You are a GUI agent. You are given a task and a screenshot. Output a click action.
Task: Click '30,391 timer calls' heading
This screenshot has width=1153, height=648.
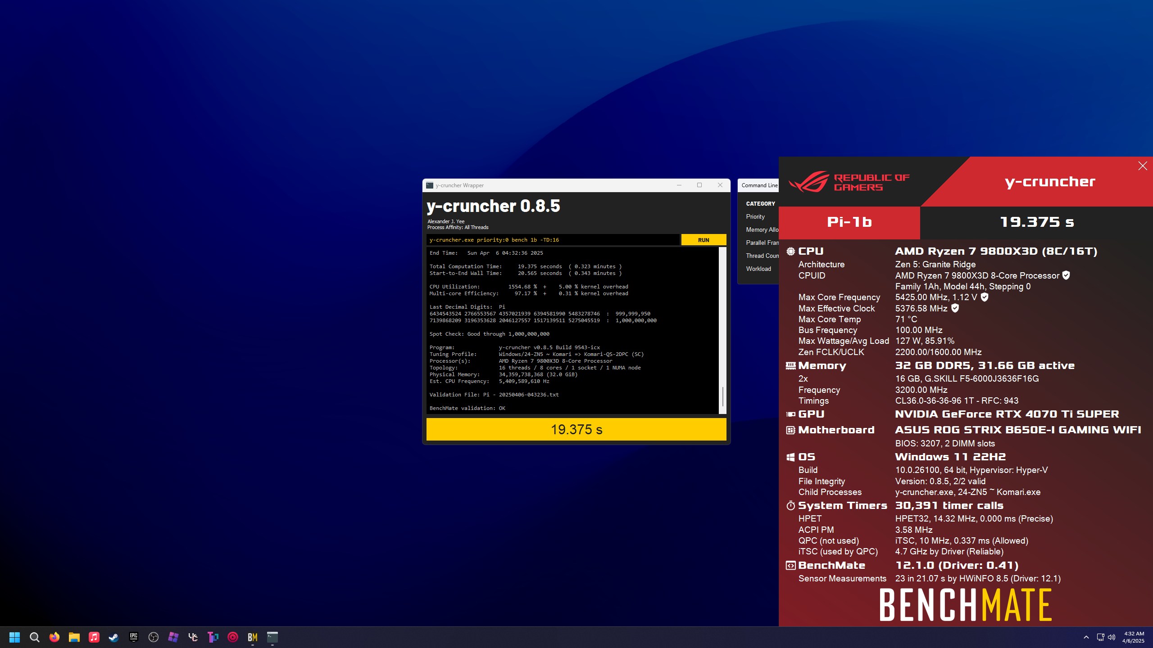[949, 506]
